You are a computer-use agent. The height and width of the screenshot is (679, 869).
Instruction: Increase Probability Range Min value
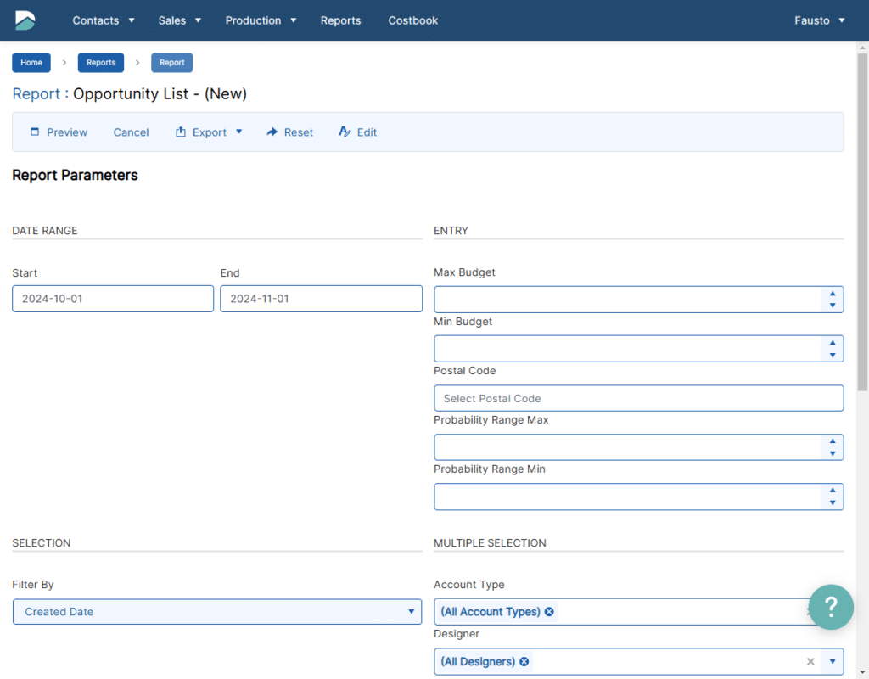(833, 491)
